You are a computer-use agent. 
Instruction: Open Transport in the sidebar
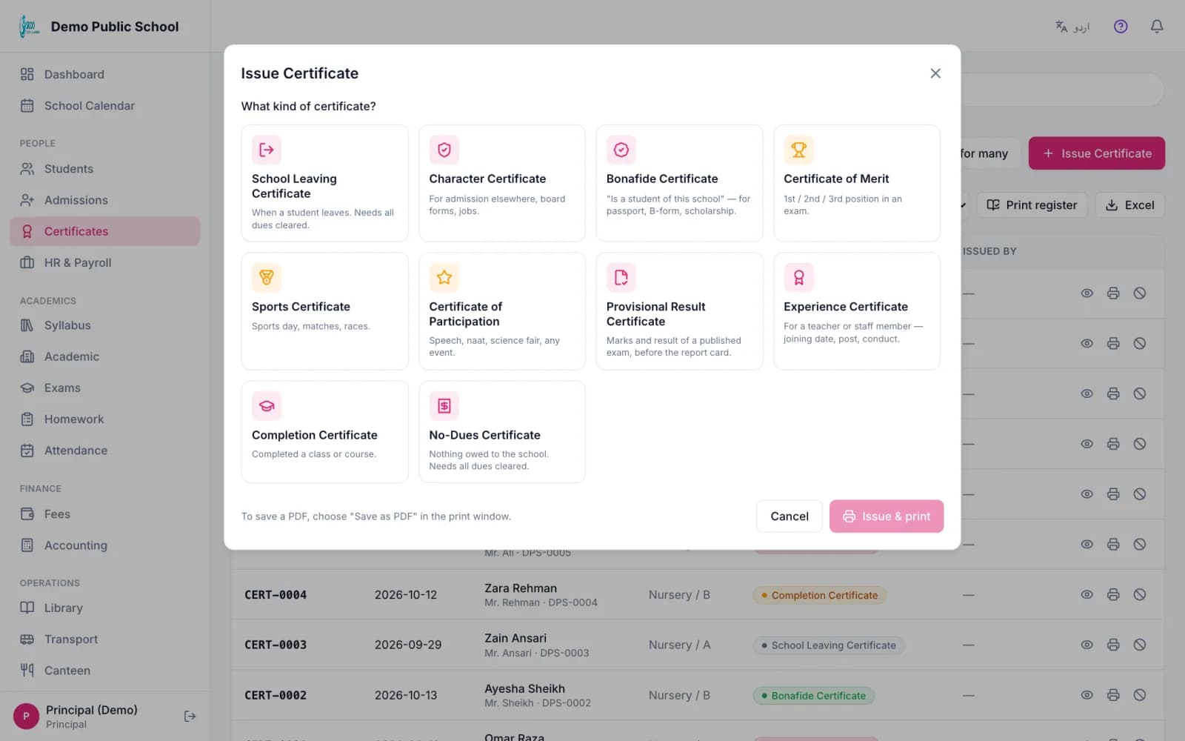click(x=104, y=639)
